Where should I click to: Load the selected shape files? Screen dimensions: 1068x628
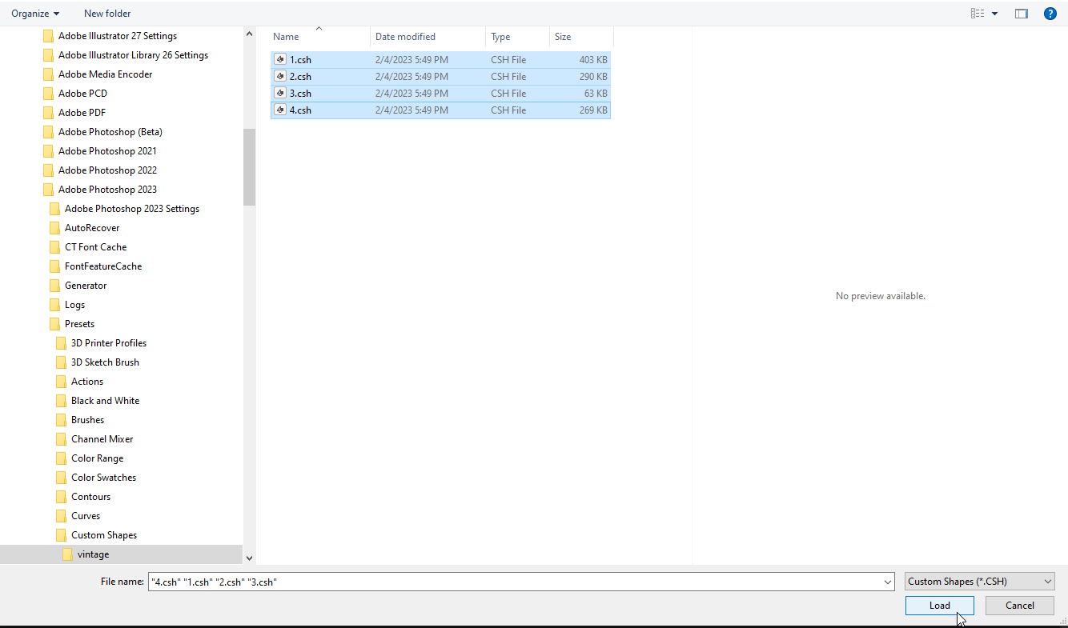(x=939, y=605)
